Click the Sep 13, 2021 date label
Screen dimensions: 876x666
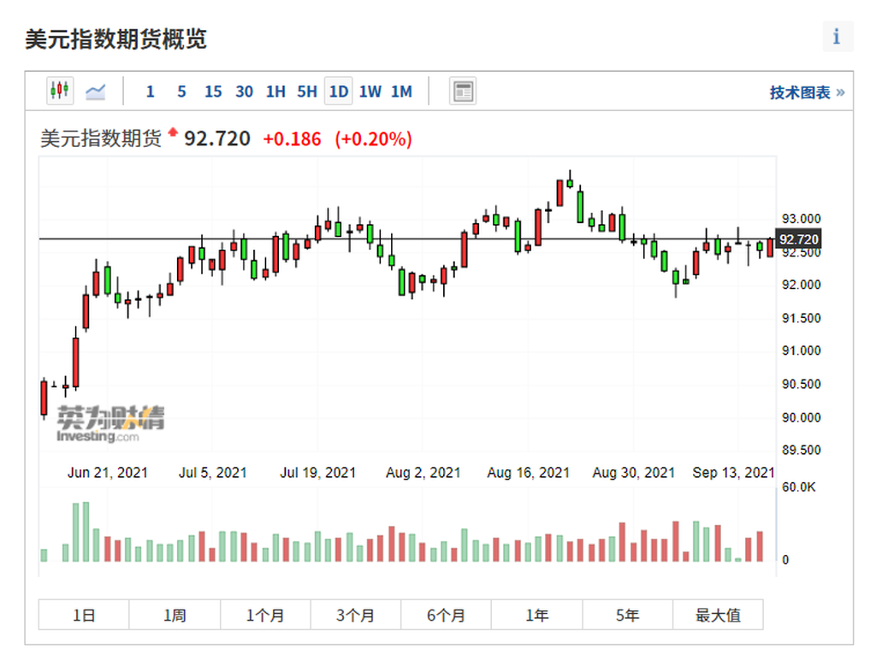pyautogui.click(x=733, y=473)
